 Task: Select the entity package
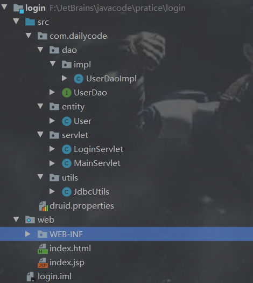click(x=73, y=107)
